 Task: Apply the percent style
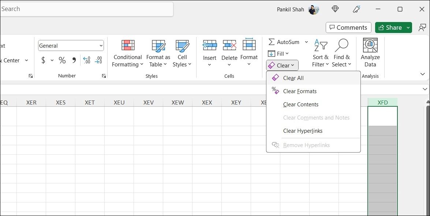click(62, 60)
